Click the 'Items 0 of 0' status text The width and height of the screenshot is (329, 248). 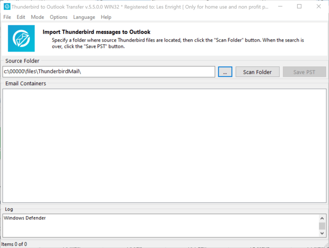[14, 244]
